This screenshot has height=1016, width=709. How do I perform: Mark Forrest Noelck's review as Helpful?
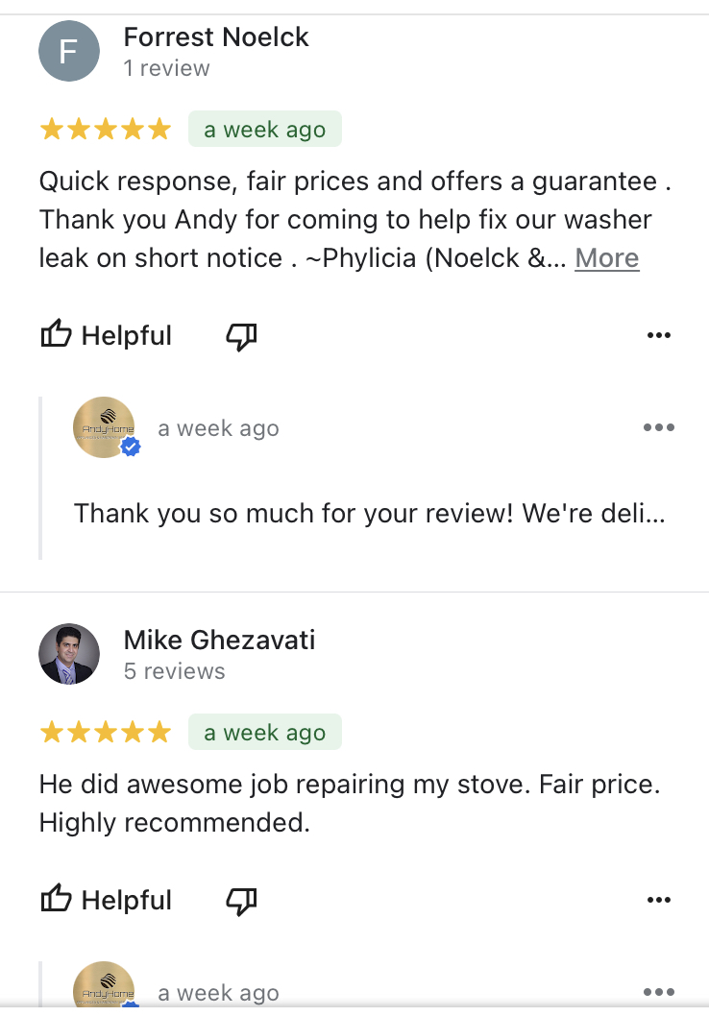[x=106, y=335]
